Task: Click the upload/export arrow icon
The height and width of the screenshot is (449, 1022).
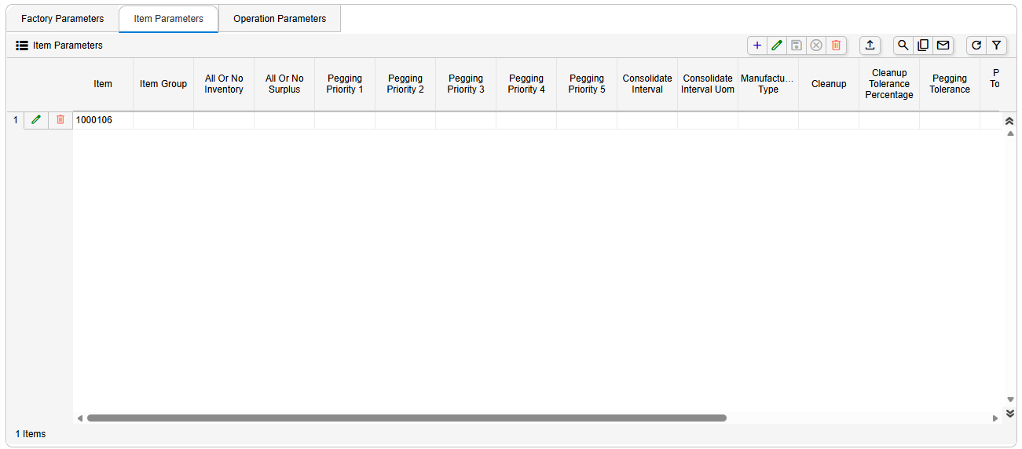Action: pos(870,46)
